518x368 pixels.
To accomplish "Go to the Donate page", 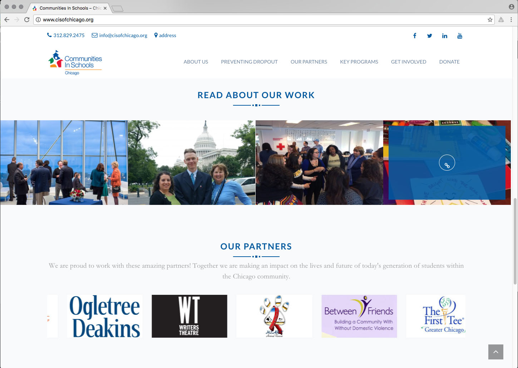I will pyautogui.click(x=449, y=62).
